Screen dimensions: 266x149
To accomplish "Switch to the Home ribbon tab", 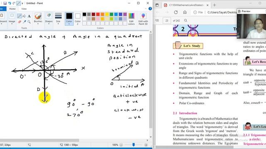I will (12, 9).
